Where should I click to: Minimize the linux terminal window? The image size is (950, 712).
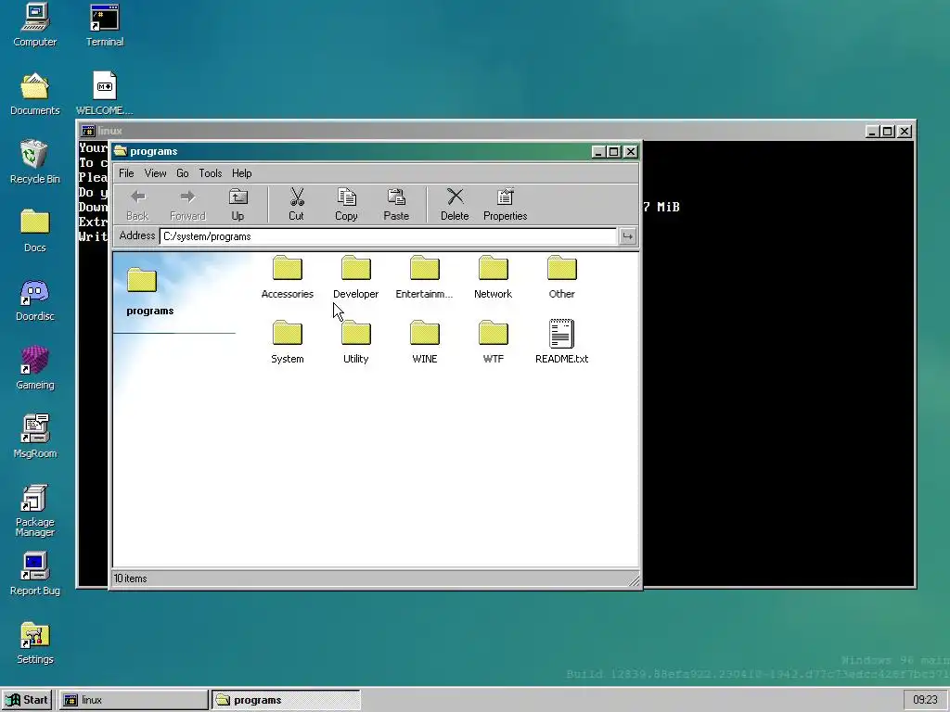(872, 132)
